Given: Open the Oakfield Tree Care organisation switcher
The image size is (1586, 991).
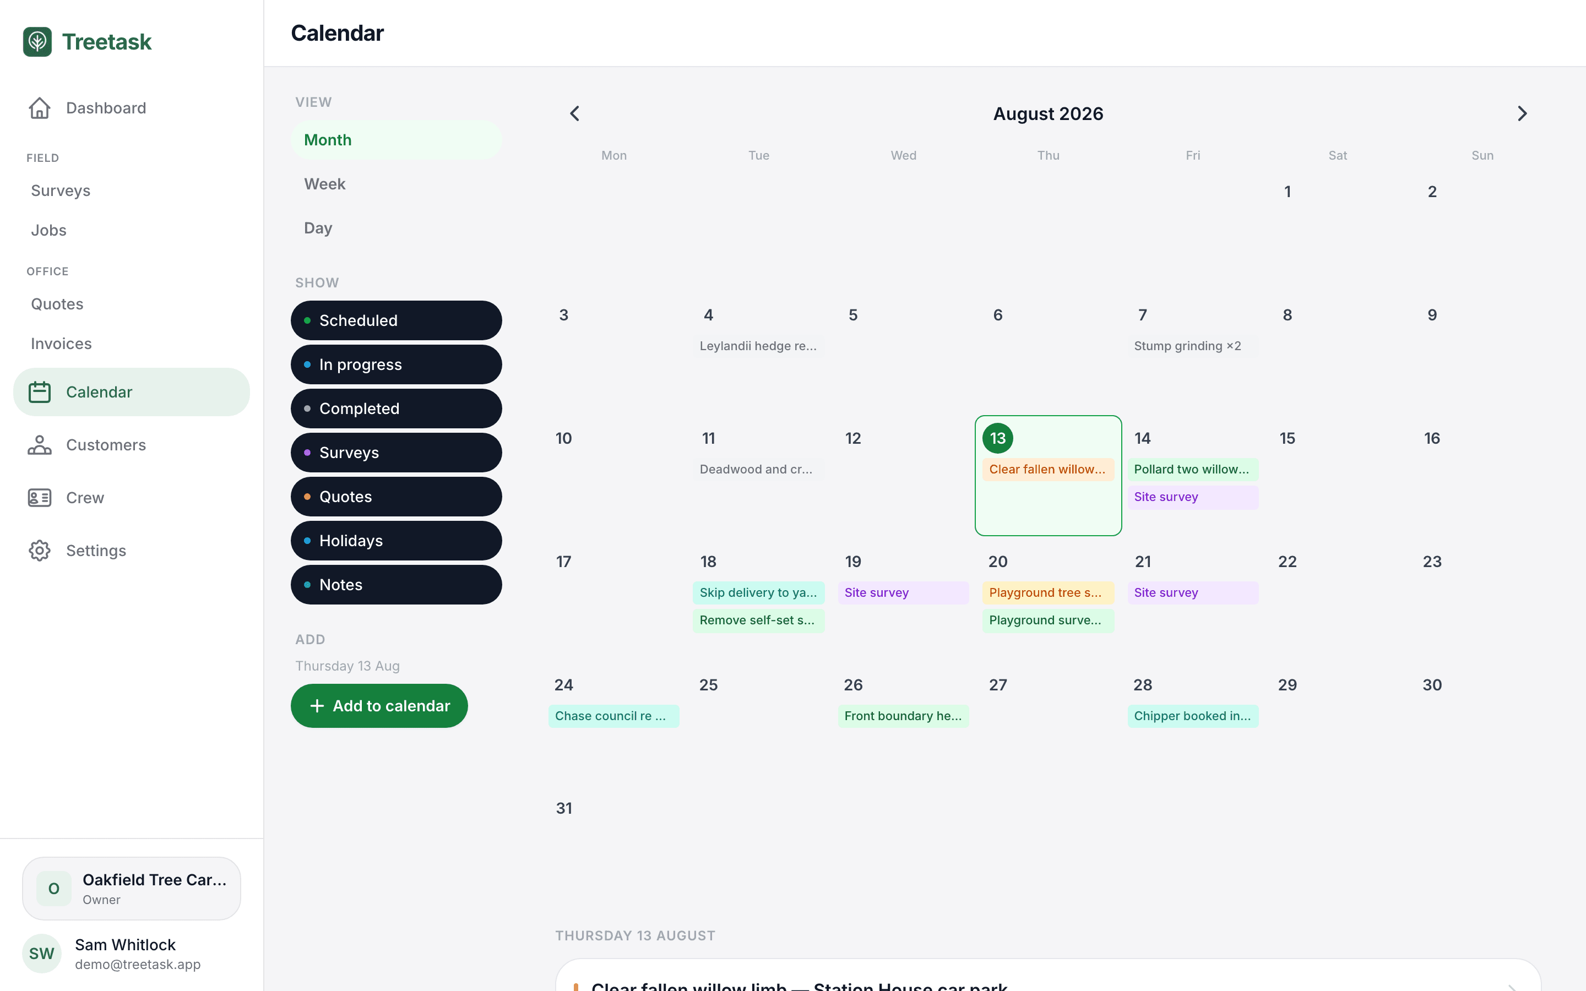Looking at the screenshot, I should (x=132, y=889).
